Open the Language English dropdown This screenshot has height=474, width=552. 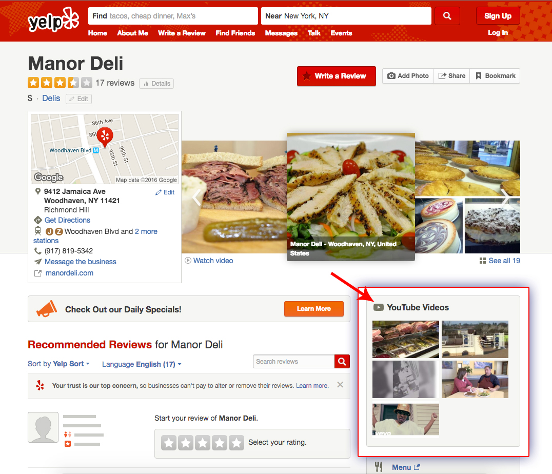pos(142,364)
